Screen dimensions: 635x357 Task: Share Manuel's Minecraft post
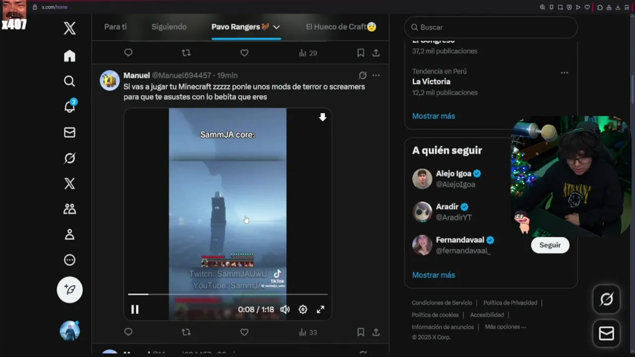click(376, 332)
